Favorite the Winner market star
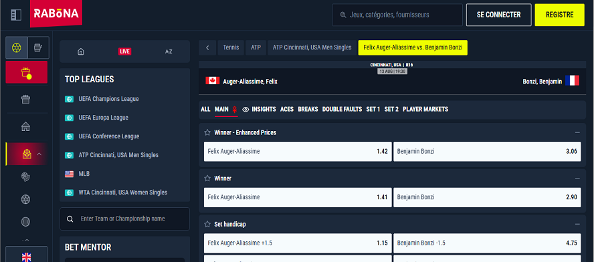The width and height of the screenshot is (594, 262). (x=207, y=178)
